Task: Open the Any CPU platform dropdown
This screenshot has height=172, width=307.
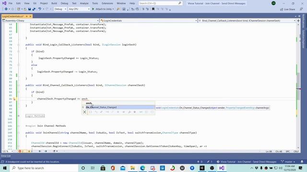Action: click(79, 9)
